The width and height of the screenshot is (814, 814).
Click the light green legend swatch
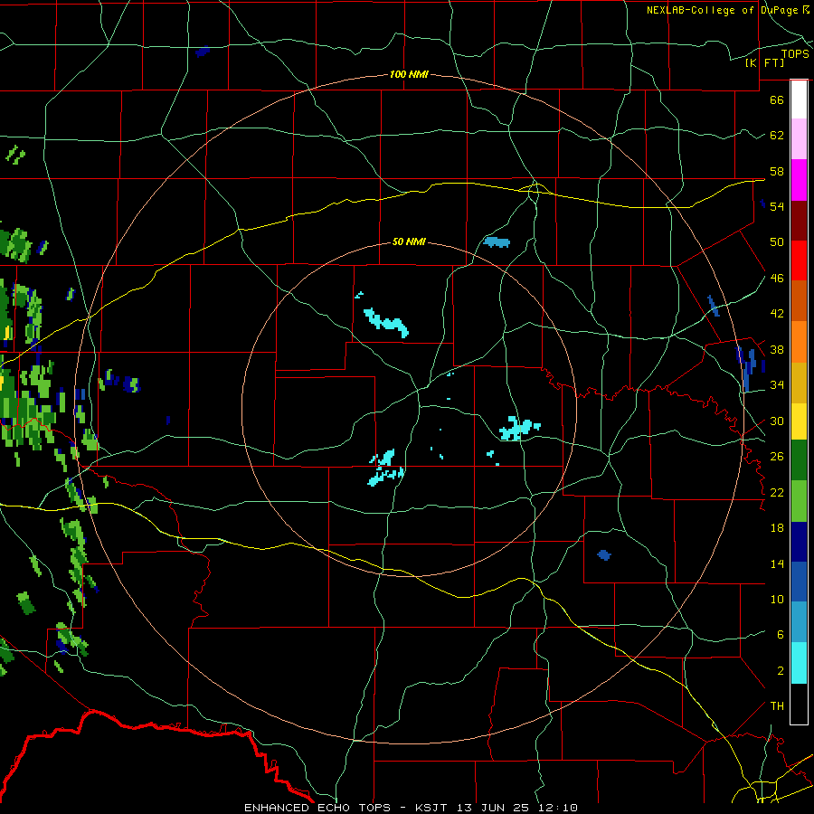point(799,501)
